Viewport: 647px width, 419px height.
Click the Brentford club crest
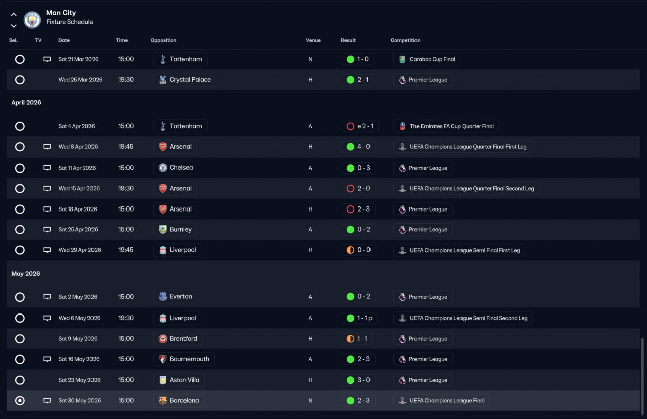tap(163, 339)
